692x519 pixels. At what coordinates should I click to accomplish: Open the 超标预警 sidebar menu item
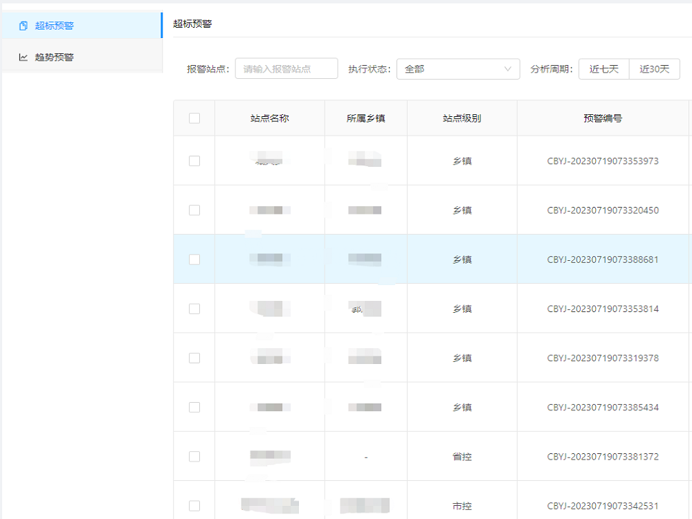[x=55, y=26]
